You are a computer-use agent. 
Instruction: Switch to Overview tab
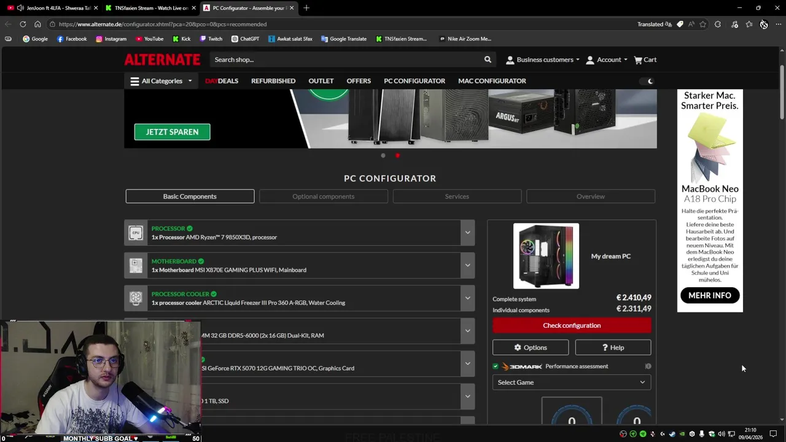591,196
